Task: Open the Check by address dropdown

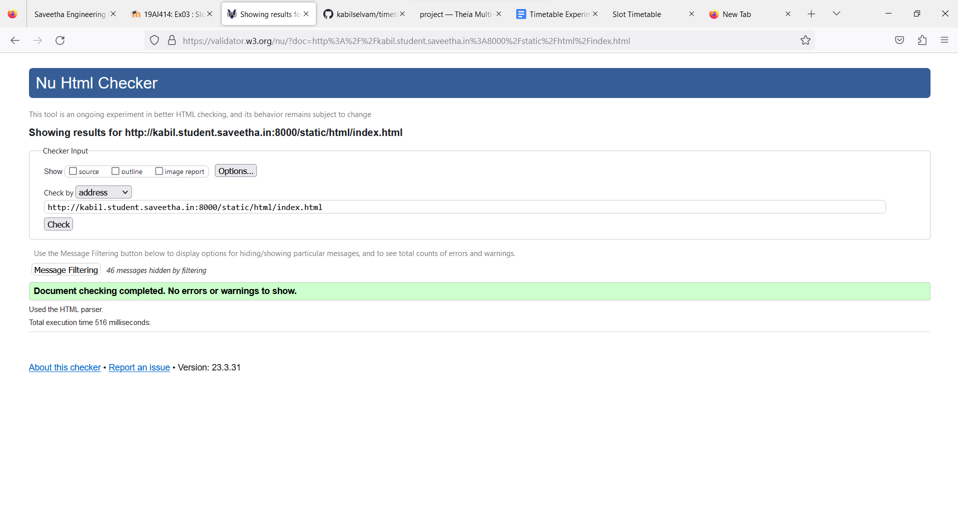Action: tap(103, 192)
